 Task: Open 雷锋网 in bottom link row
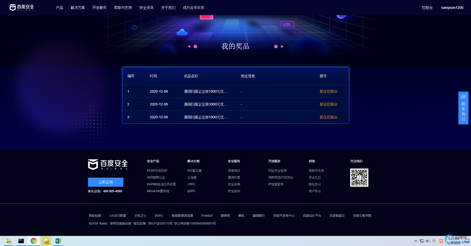click(225, 216)
